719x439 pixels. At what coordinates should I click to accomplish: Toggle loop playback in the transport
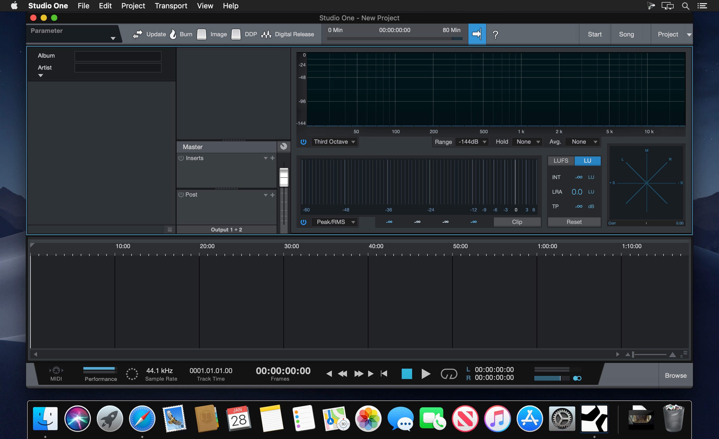click(x=449, y=374)
